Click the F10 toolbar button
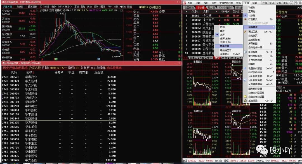The height and width of the screenshot is (164, 302). 109,6
